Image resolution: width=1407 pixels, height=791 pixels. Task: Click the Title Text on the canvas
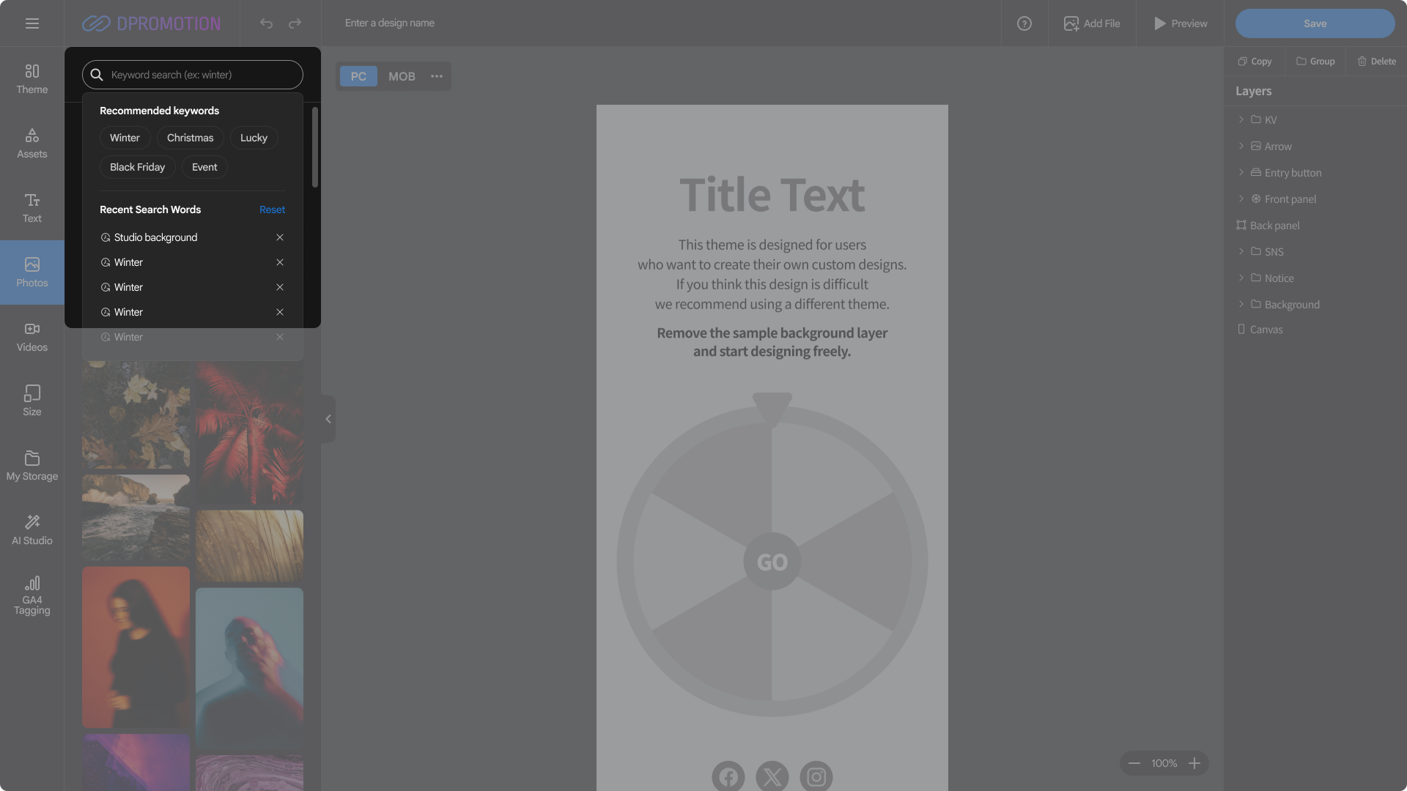(x=772, y=195)
